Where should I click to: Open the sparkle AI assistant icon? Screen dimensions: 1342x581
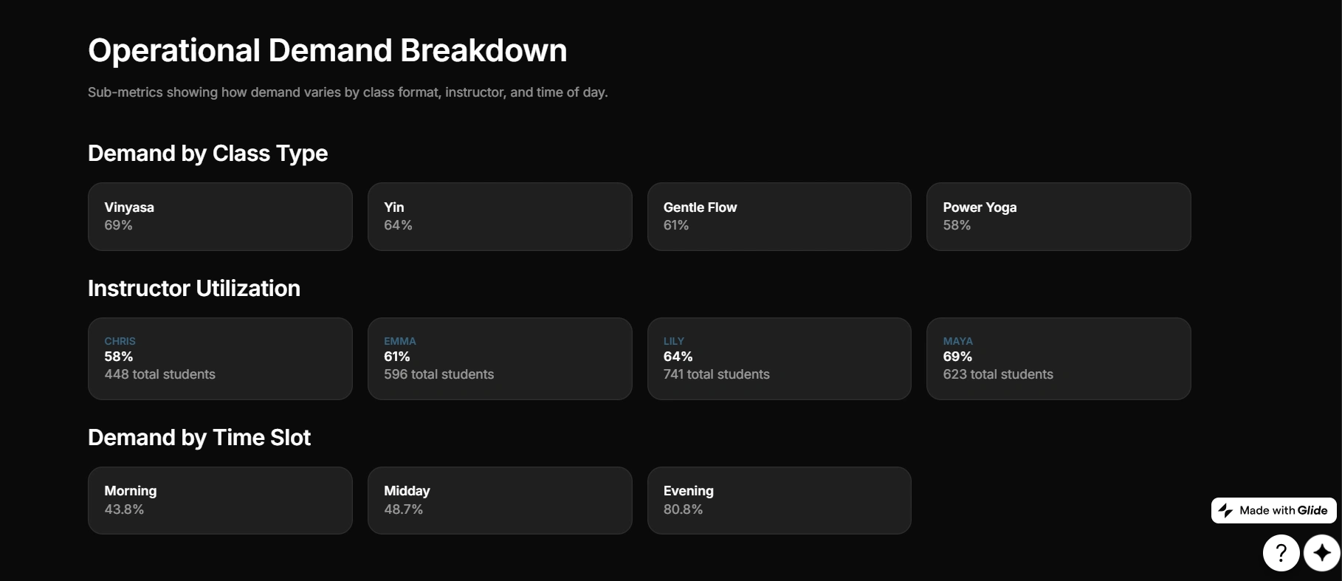(x=1321, y=552)
